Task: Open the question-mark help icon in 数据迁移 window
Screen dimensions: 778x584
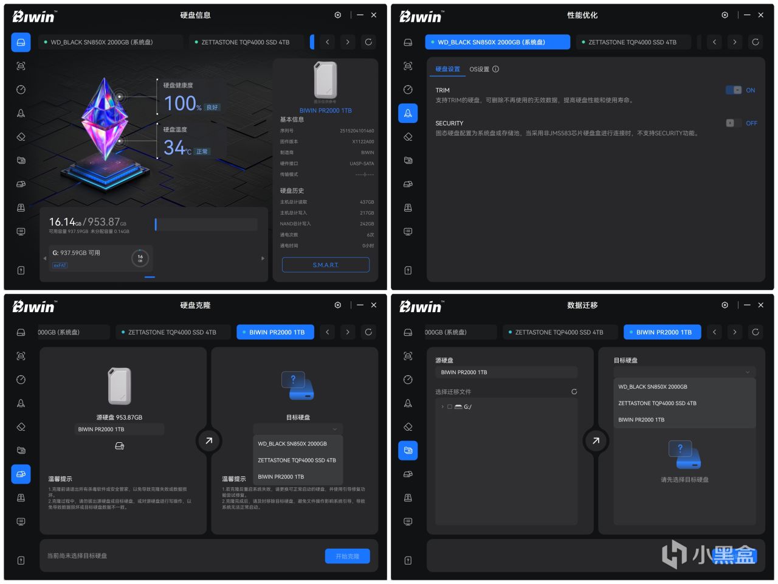Action: click(x=408, y=560)
